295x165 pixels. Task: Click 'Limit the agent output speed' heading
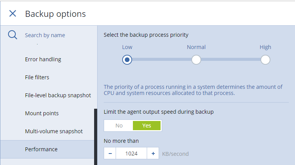click(159, 112)
